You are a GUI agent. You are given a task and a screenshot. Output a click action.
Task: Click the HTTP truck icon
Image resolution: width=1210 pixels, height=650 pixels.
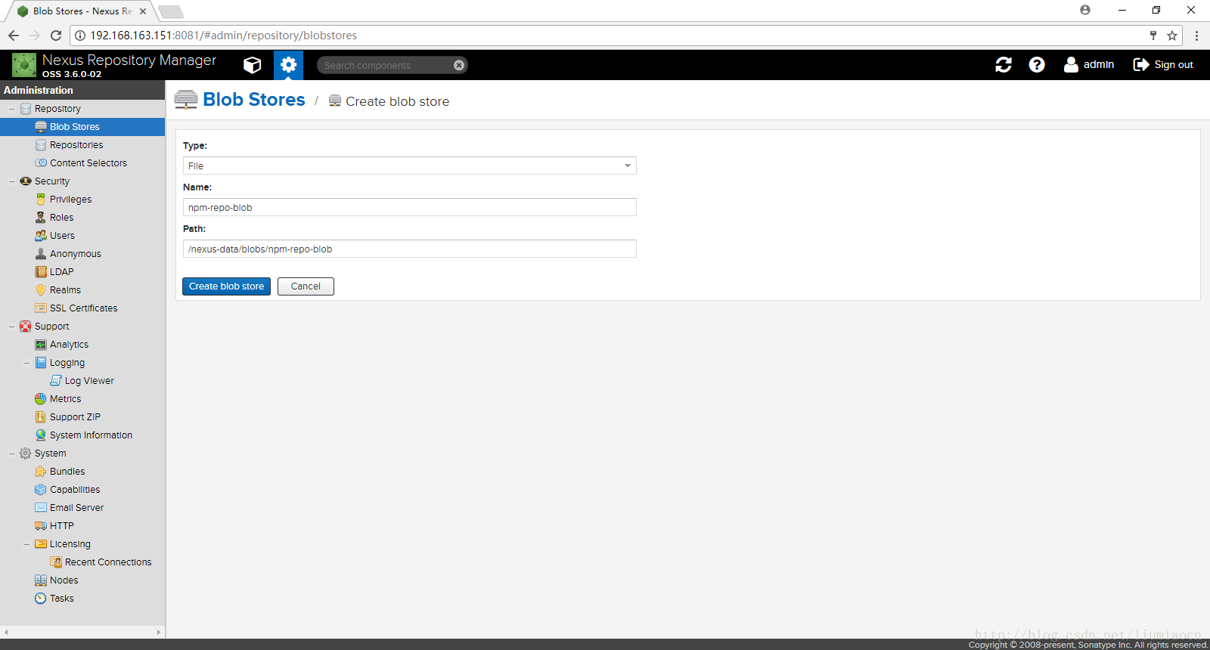41,526
